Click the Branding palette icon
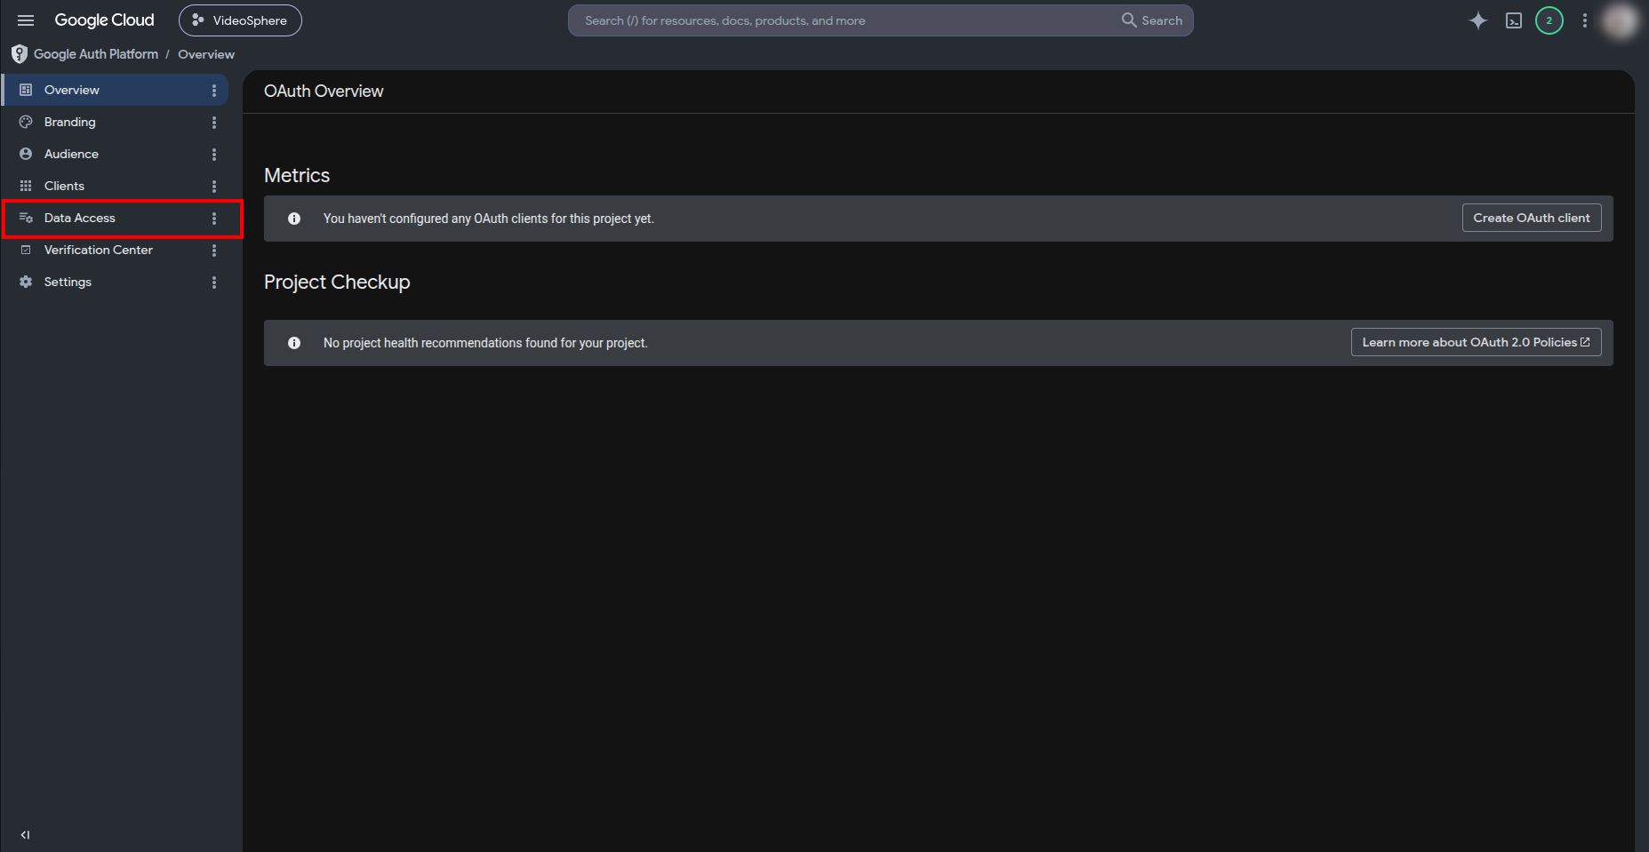The height and width of the screenshot is (852, 1649). (x=26, y=122)
